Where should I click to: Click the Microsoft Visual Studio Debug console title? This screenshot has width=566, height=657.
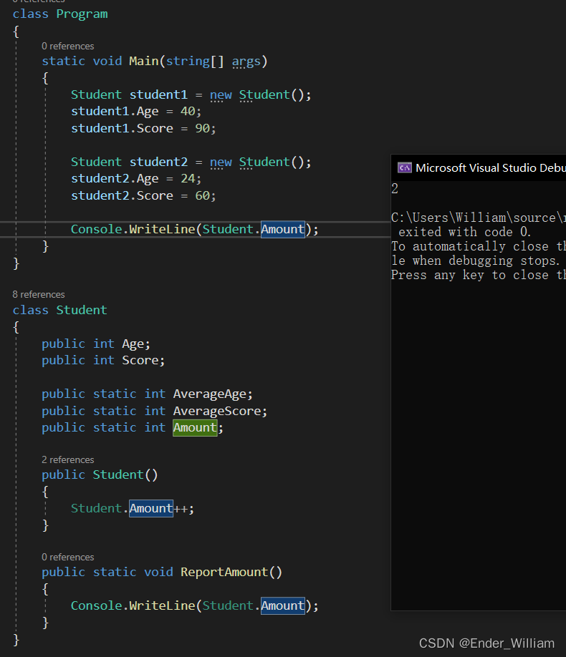[x=490, y=167]
